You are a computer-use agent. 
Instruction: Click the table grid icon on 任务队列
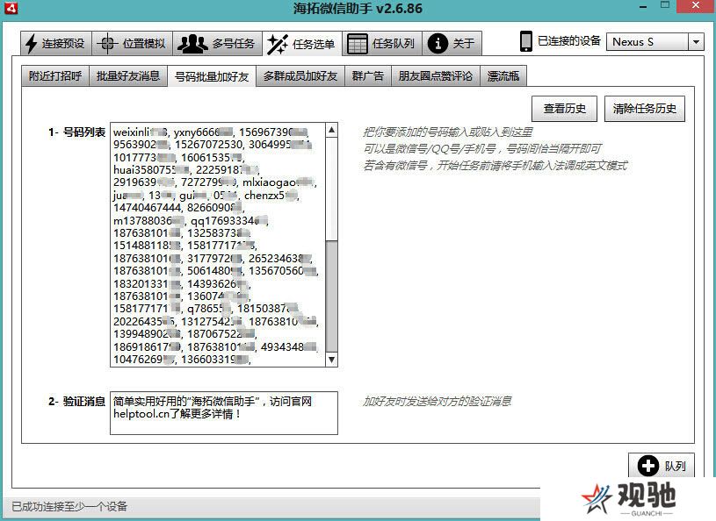pos(357,44)
